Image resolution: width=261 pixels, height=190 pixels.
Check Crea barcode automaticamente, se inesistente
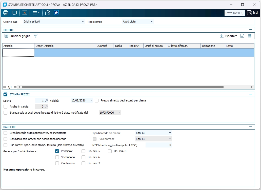point(6,133)
